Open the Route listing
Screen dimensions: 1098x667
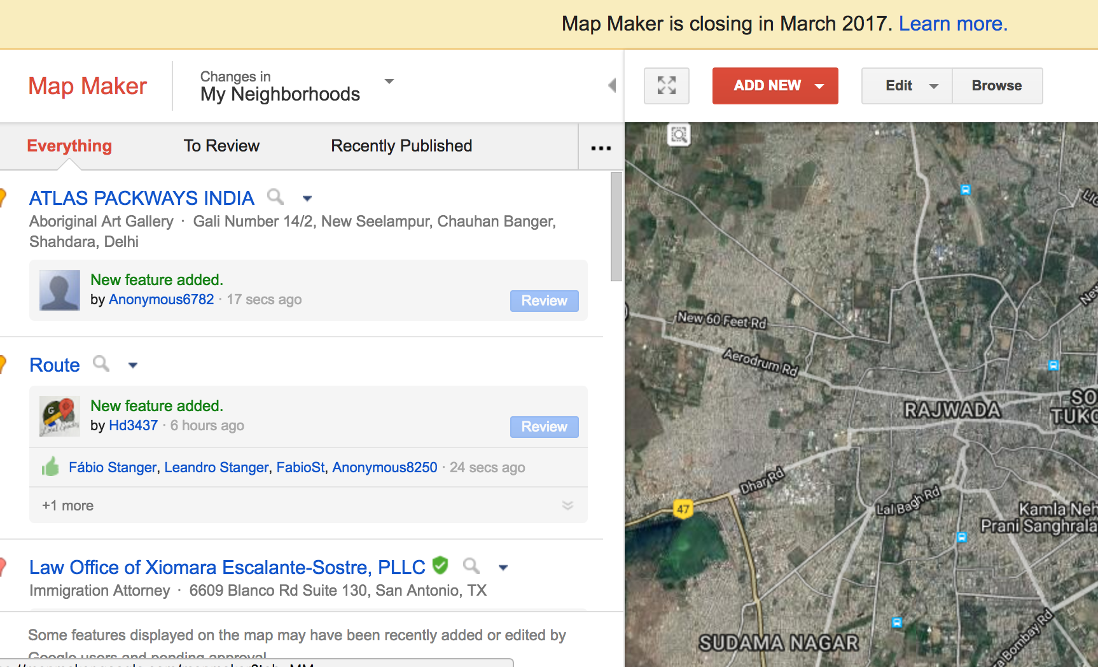tap(55, 365)
